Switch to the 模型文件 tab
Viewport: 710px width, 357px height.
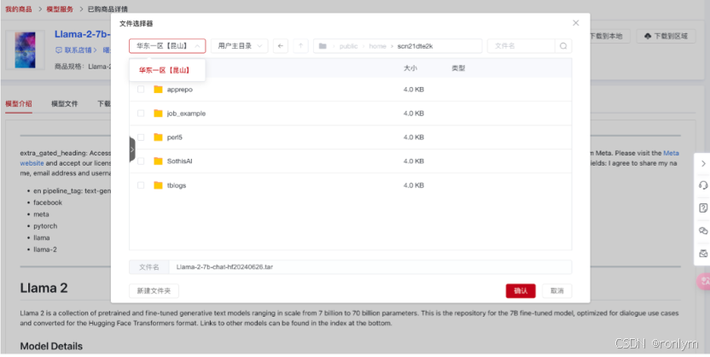(64, 103)
